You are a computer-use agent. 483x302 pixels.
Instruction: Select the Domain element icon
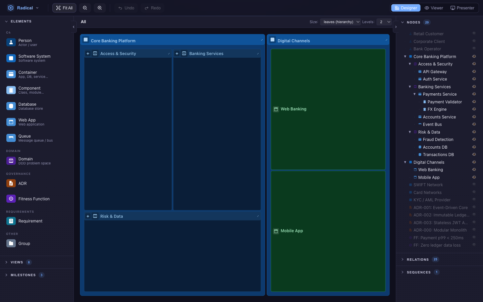[11, 161]
